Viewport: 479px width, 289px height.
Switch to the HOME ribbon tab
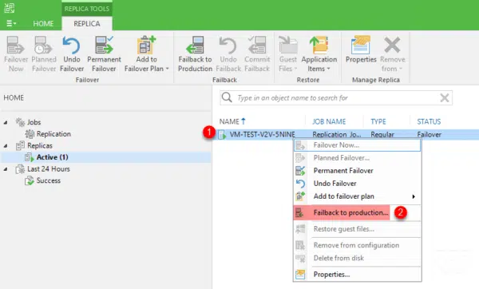click(43, 23)
